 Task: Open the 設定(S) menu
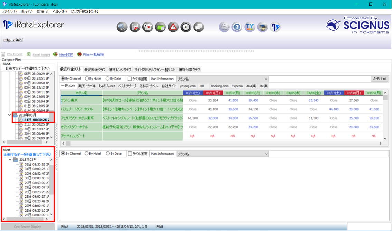(x=43, y=11)
